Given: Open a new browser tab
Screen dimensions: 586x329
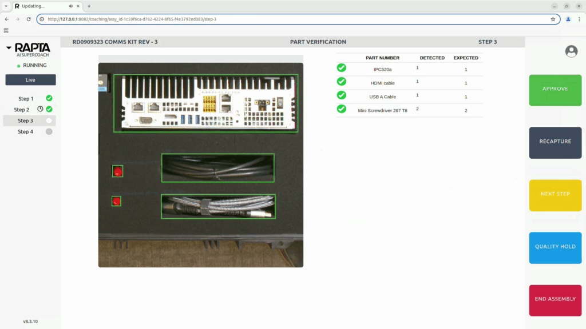Looking at the screenshot, I should [89, 6].
